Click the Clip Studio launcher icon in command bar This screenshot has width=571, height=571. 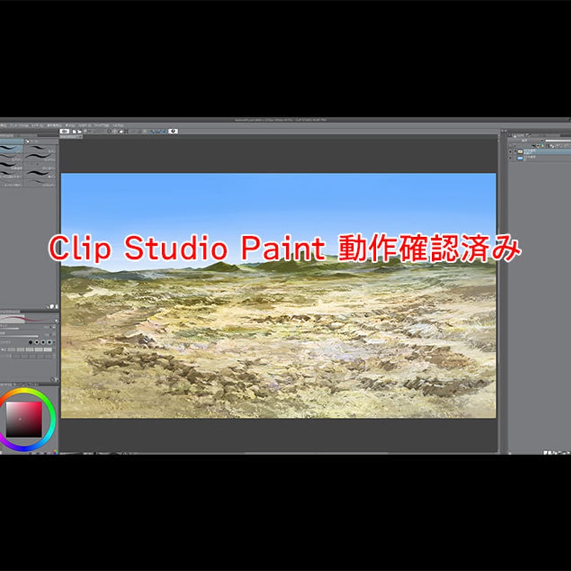tap(65, 131)
